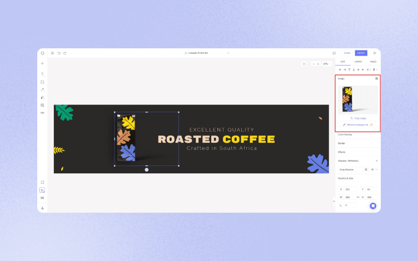Viewport: 418px width, 261px height.
Task: Fit canvas to screen icon
Action: tap(304, 64)
